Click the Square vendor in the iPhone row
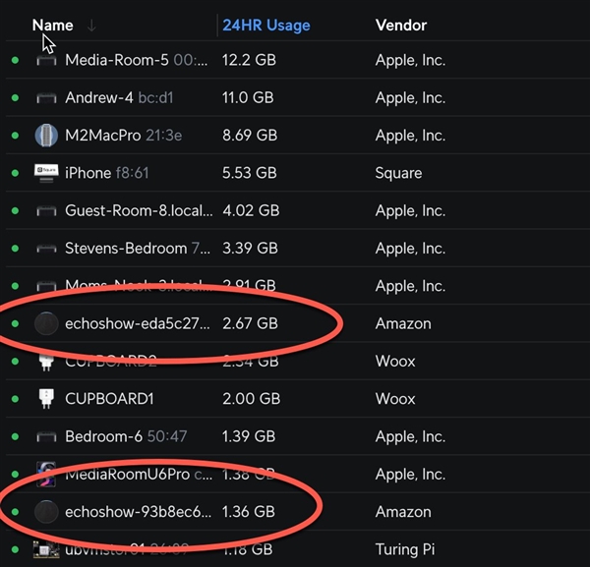 click(398, 173)
